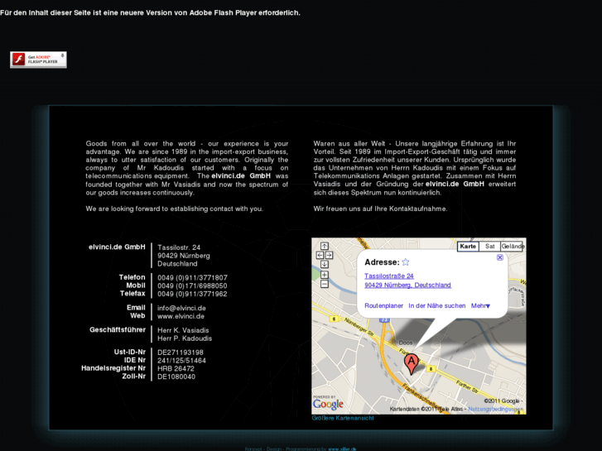
Task: Click the name Herr P. Kadoudis
Action: (185, 338)
